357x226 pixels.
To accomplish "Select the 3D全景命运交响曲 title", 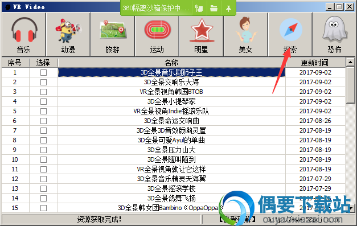I will [171, 121].
